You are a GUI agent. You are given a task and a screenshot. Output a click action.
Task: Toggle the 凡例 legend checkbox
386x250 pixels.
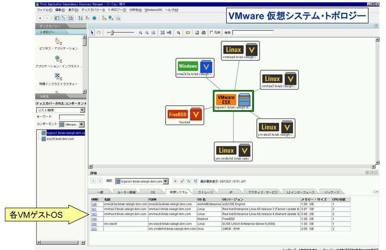click(x=212, y=32)
